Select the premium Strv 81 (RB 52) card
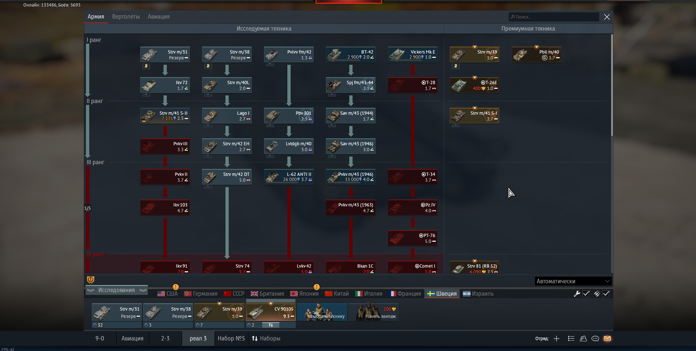696x351 pixels. pos(475,267)
